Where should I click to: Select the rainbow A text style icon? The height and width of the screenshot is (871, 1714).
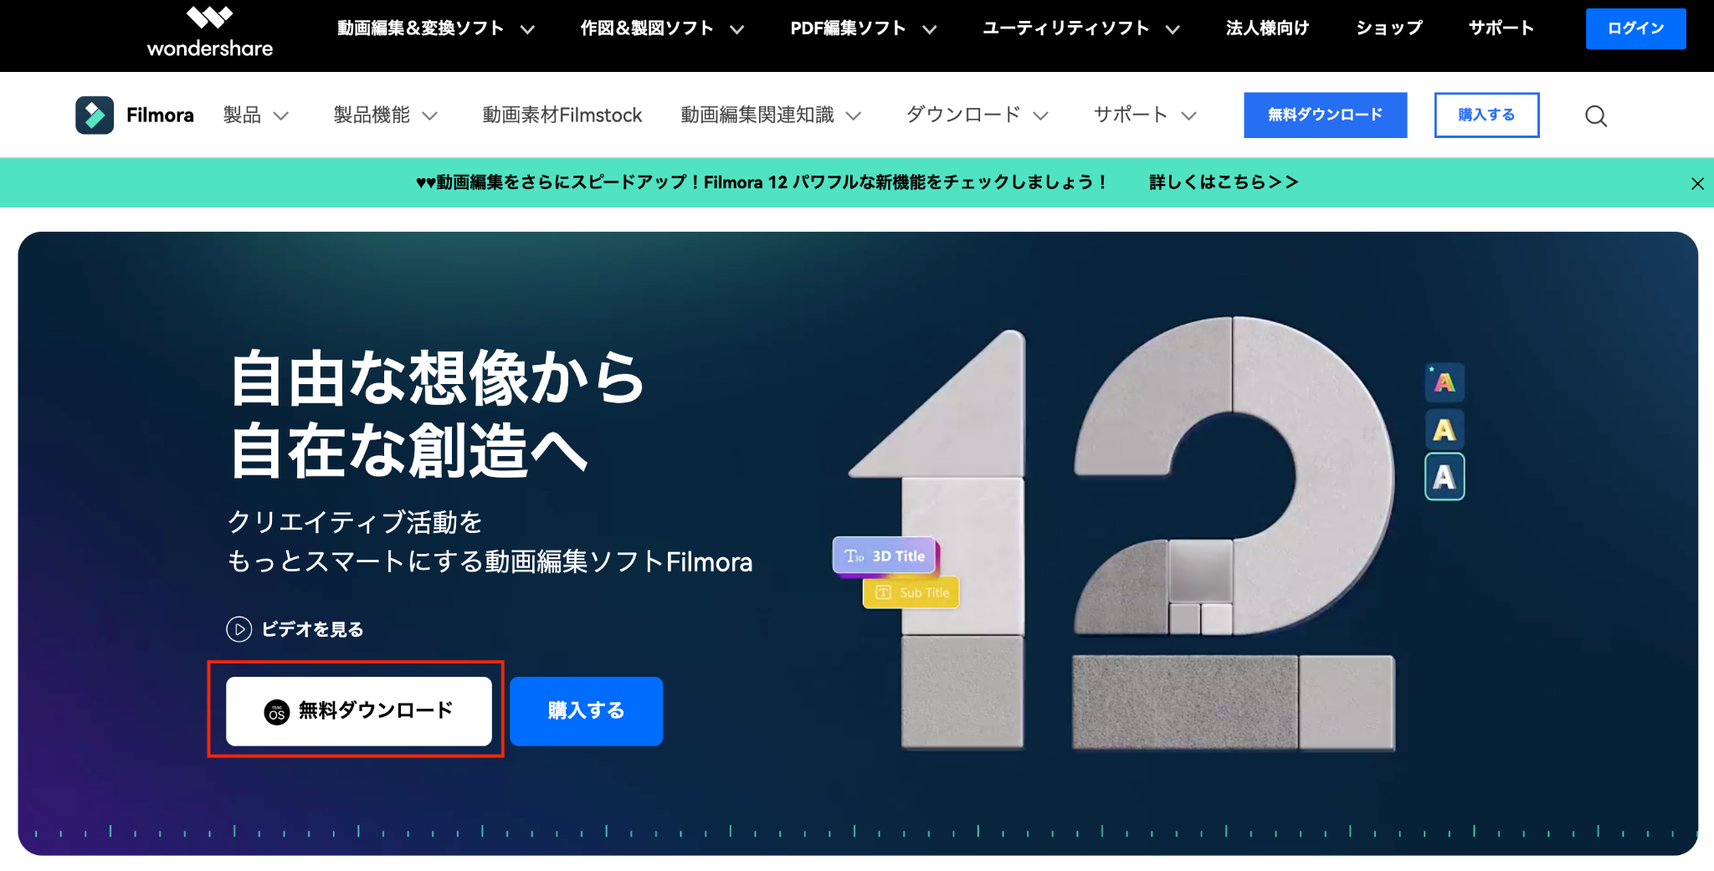[x=1445, y=382]
